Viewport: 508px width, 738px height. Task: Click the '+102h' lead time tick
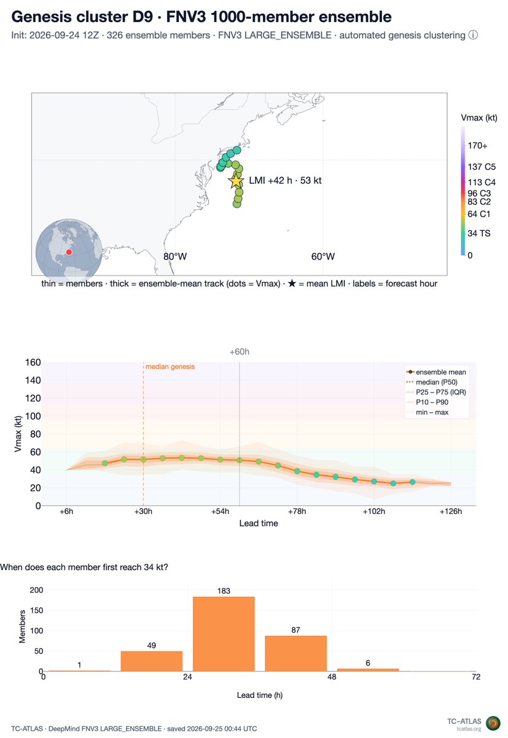click(x=373, y=512)
